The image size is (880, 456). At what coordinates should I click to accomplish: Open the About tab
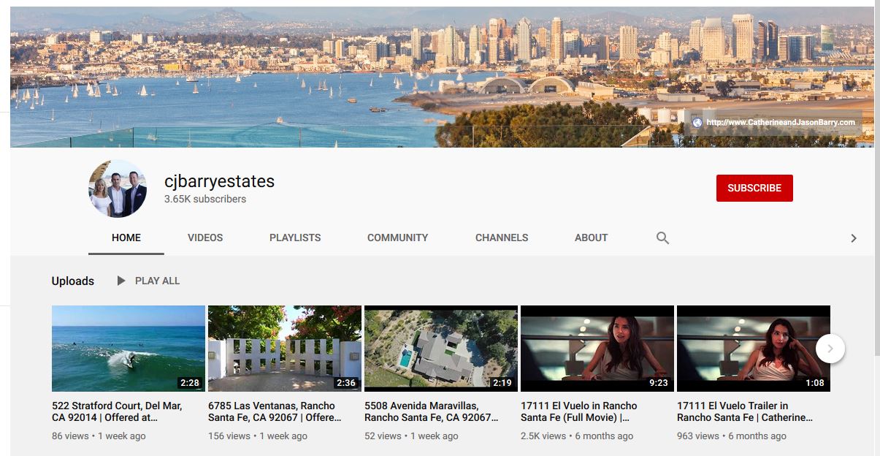591,237
